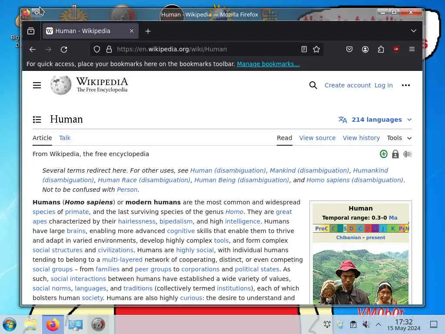Image resolution: width=445 pixels, height=334 pixels.
Task: Click Create account link
Action: [348, 85]
